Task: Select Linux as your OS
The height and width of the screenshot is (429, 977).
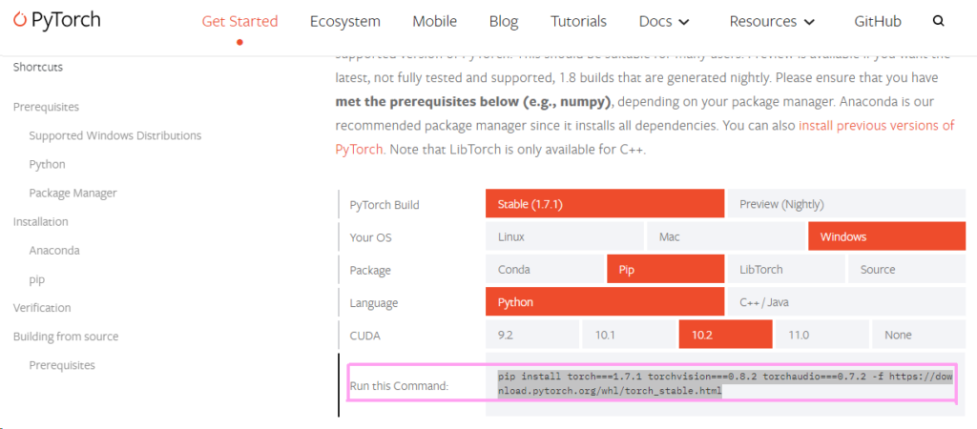Action: 564,236
